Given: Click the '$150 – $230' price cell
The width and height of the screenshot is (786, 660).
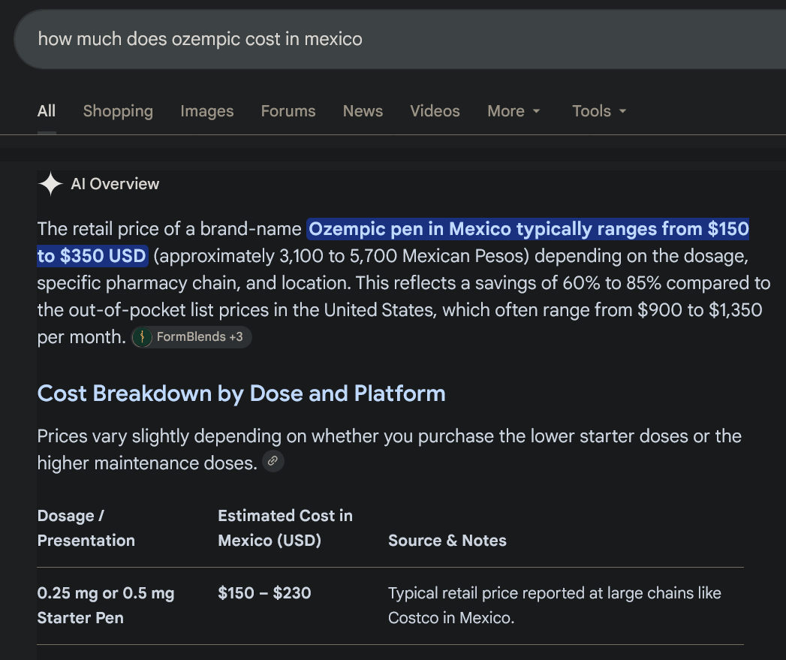Looking at the screenshot, I should (x=264, y=593).
